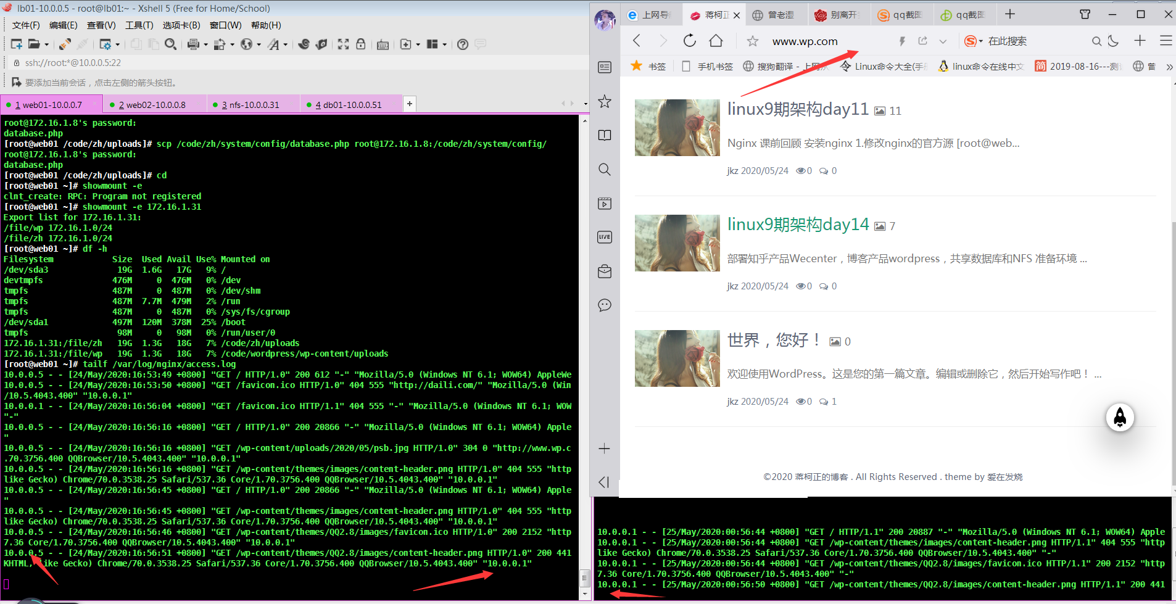Expand the Xshell layout dropdown arrow
The height and width of the screenshot is (604, 1176).
tap(444, 44)
